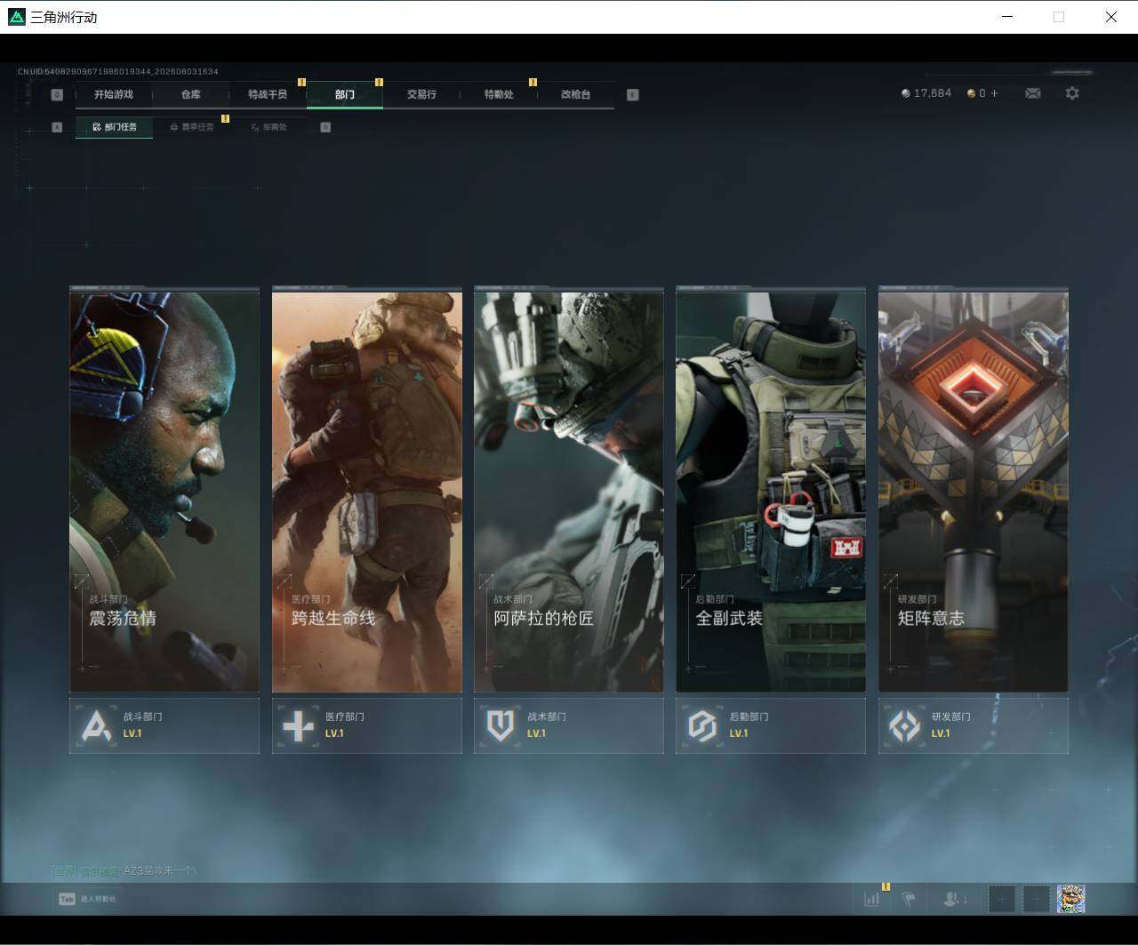
Task: Click the D next sub-tab key icon
Action: pos(325,127)
